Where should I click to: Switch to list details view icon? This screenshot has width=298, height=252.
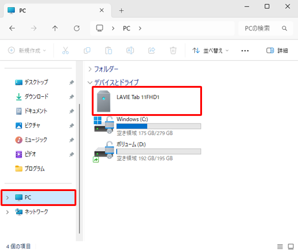coord(280,247)
